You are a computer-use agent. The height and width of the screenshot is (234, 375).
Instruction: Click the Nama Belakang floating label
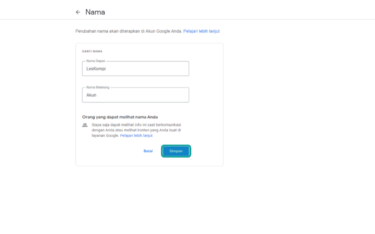[98, 87]
